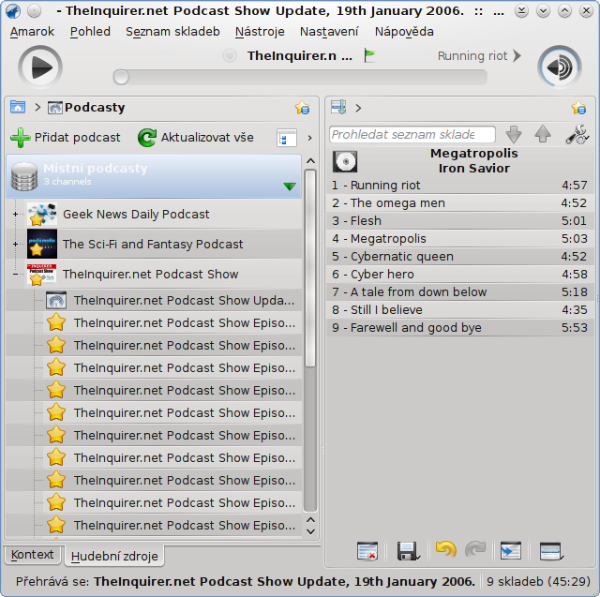
Task: Select track 3 - Flesh
Action: 459,220
